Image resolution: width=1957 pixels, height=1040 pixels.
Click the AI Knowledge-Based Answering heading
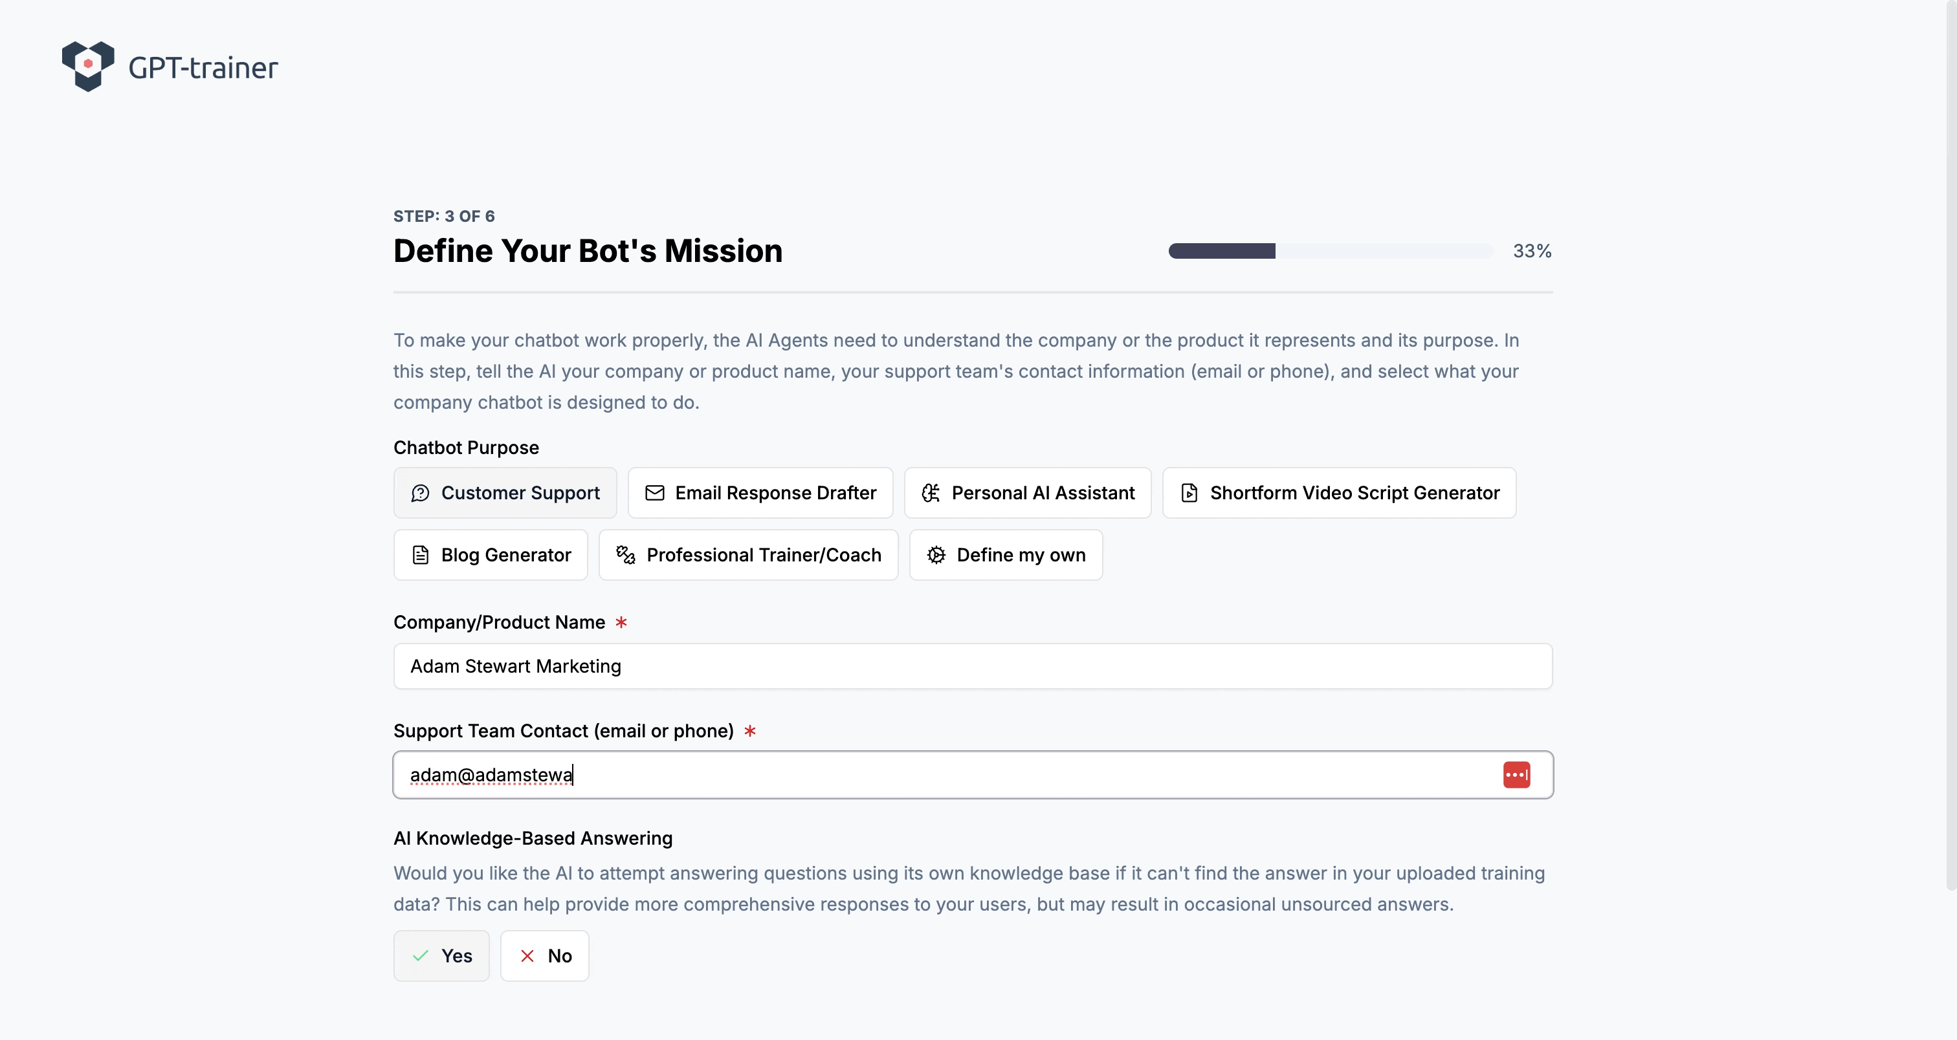tap(533, 838)
